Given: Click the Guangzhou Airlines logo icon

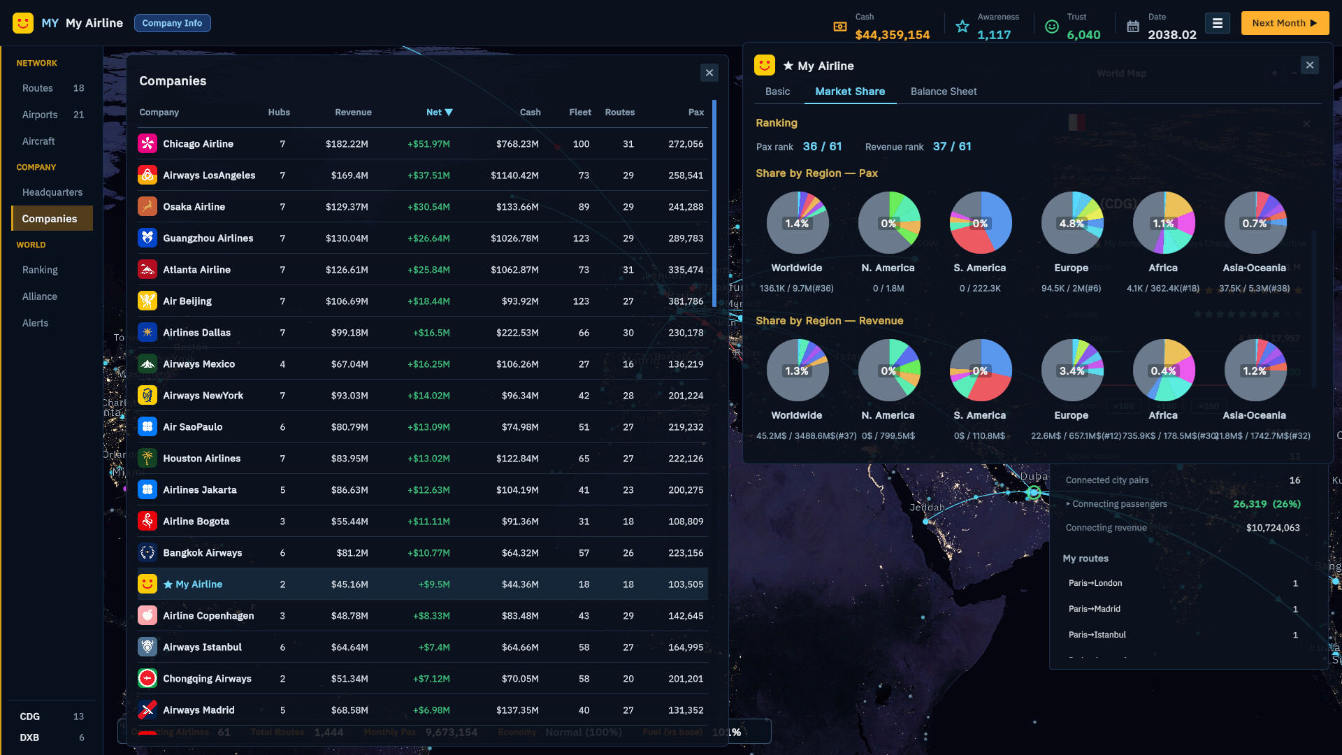Looking at the screenshot, I should 147,238.
